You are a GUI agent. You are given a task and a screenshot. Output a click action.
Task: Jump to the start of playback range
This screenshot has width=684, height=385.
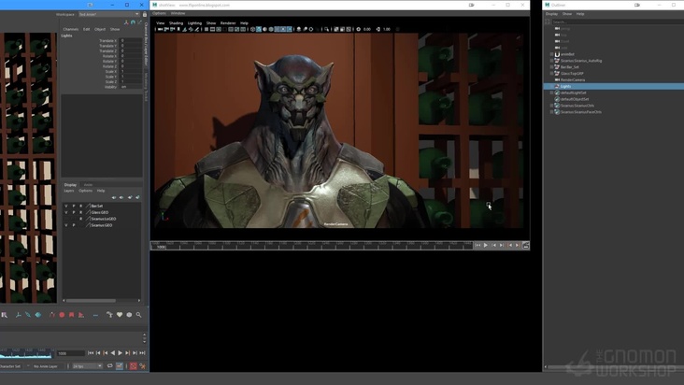click(x=91, y=353)
